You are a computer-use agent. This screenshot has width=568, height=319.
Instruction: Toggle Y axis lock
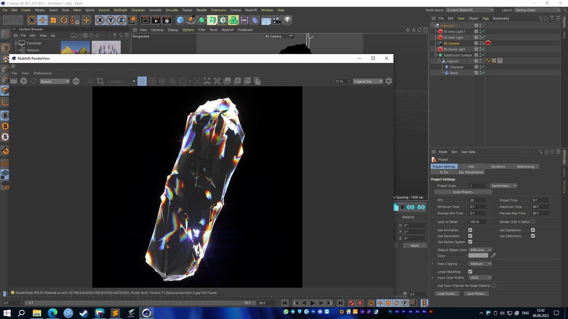click(110, 20)
